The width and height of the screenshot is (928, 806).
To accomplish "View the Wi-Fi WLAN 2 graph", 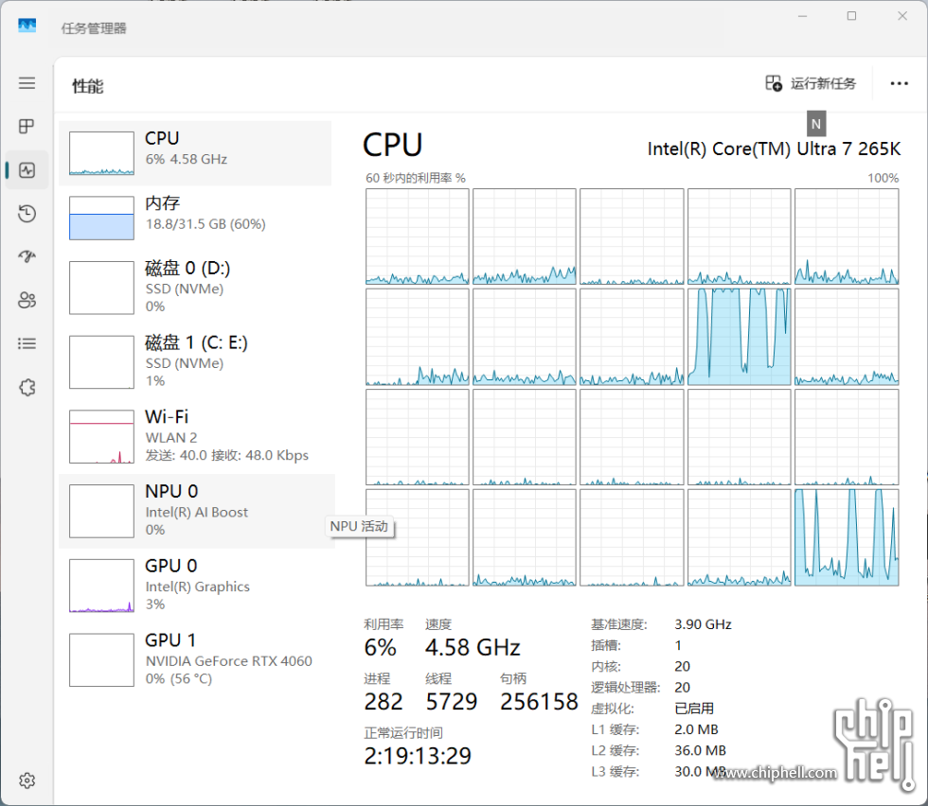I will click(195, 436).
